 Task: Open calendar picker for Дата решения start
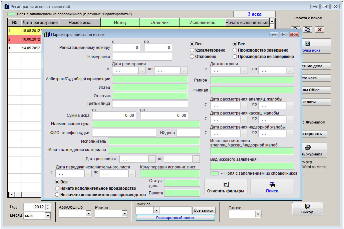(152, 159)
